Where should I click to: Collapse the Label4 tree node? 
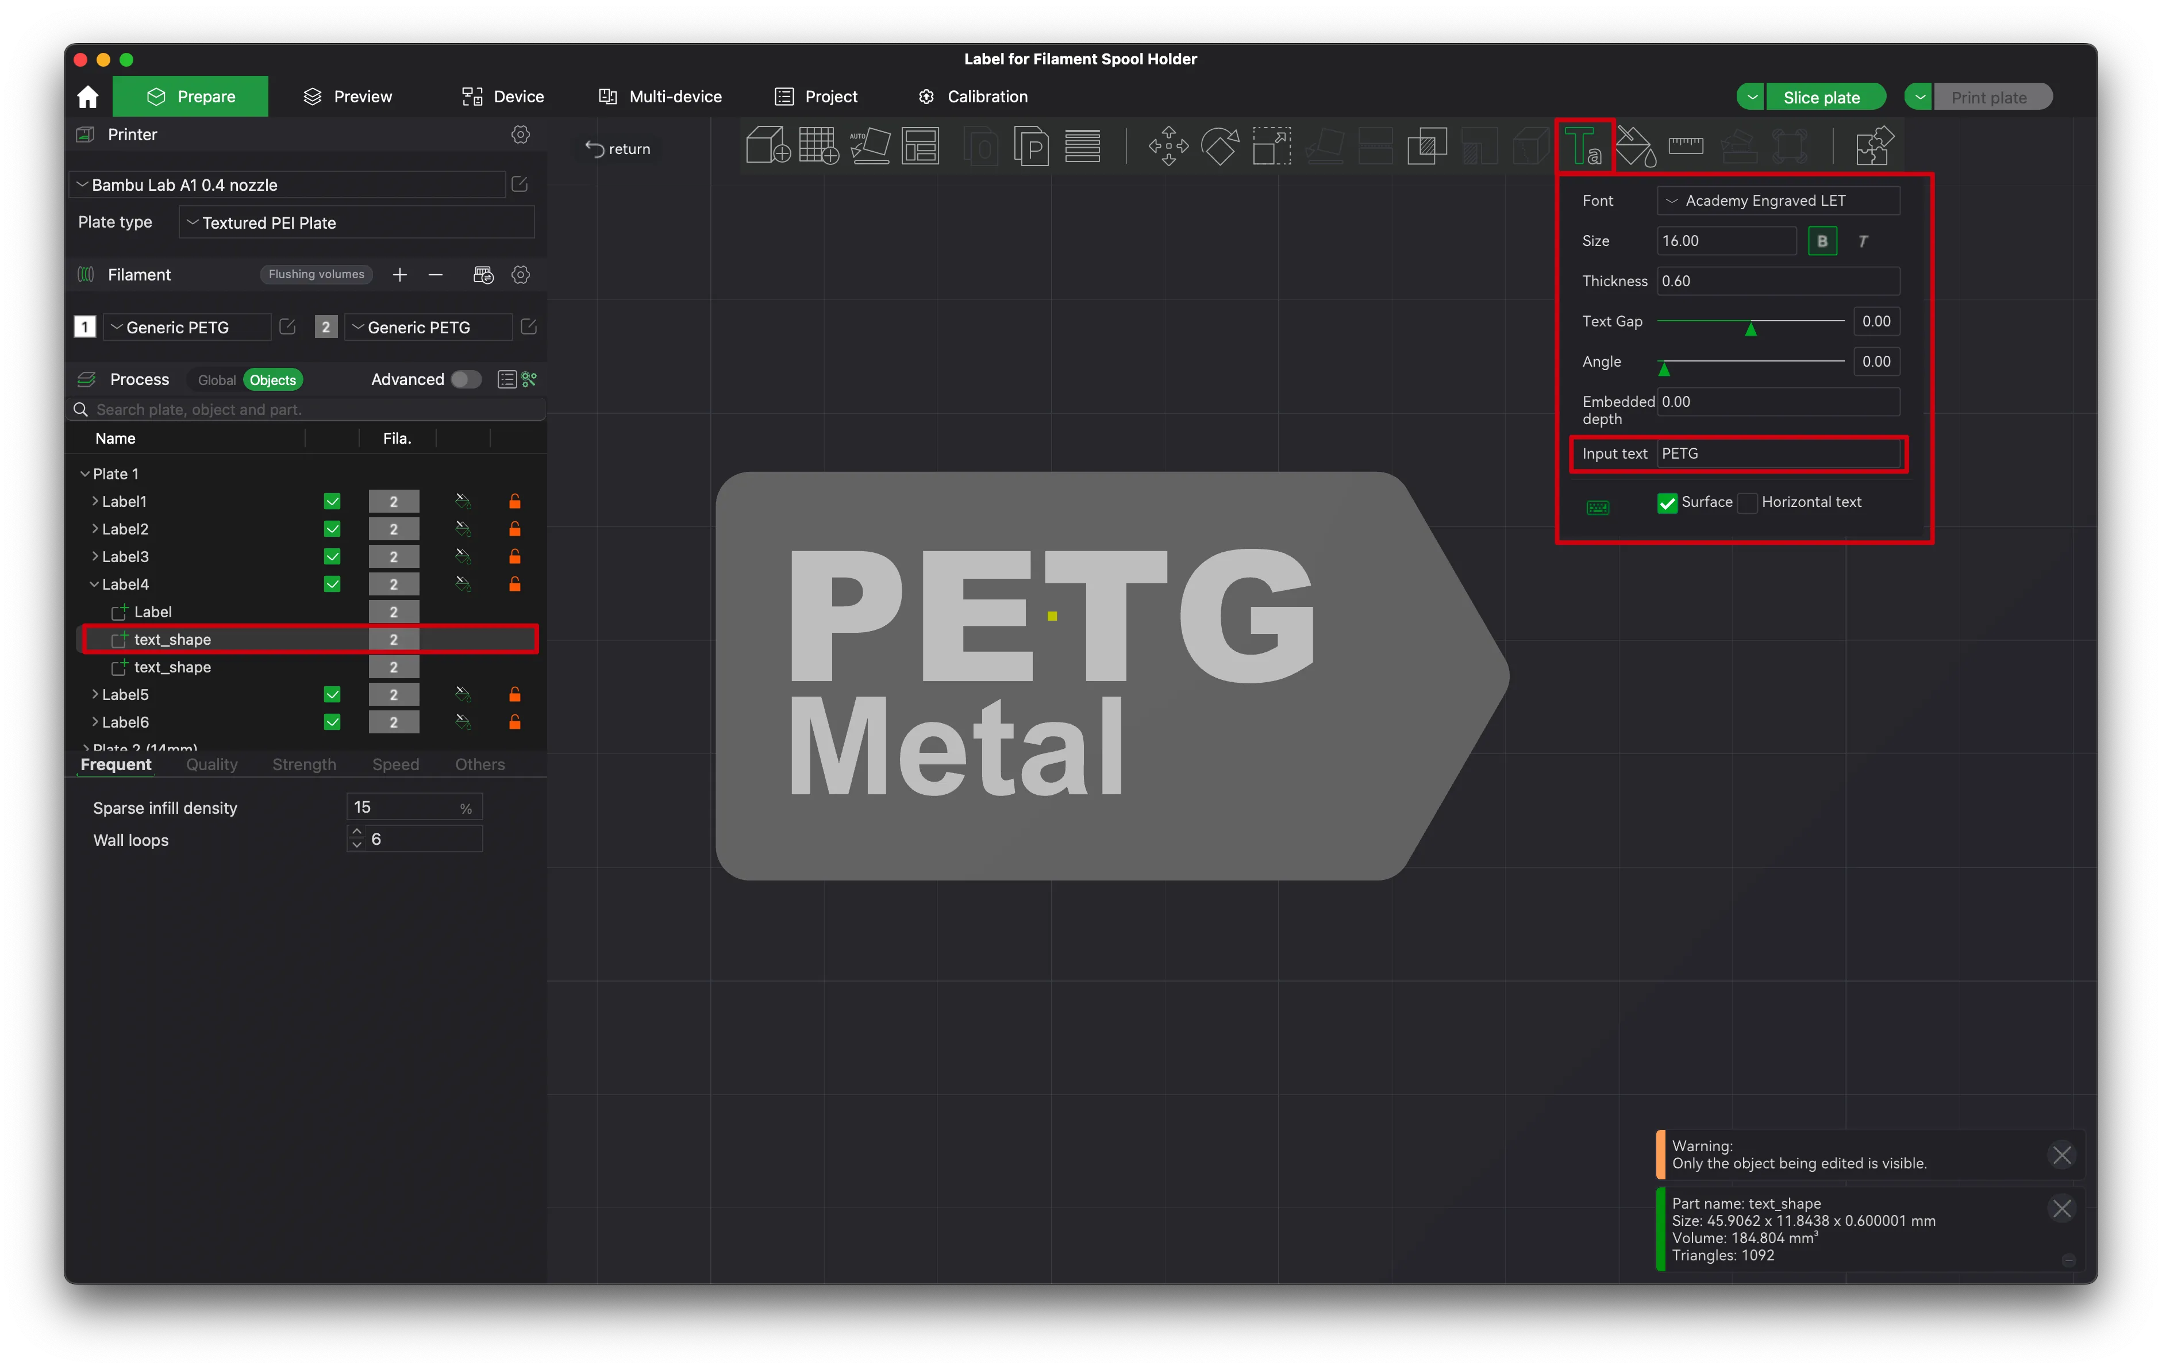pyautogui.click(x=94, y=584)
